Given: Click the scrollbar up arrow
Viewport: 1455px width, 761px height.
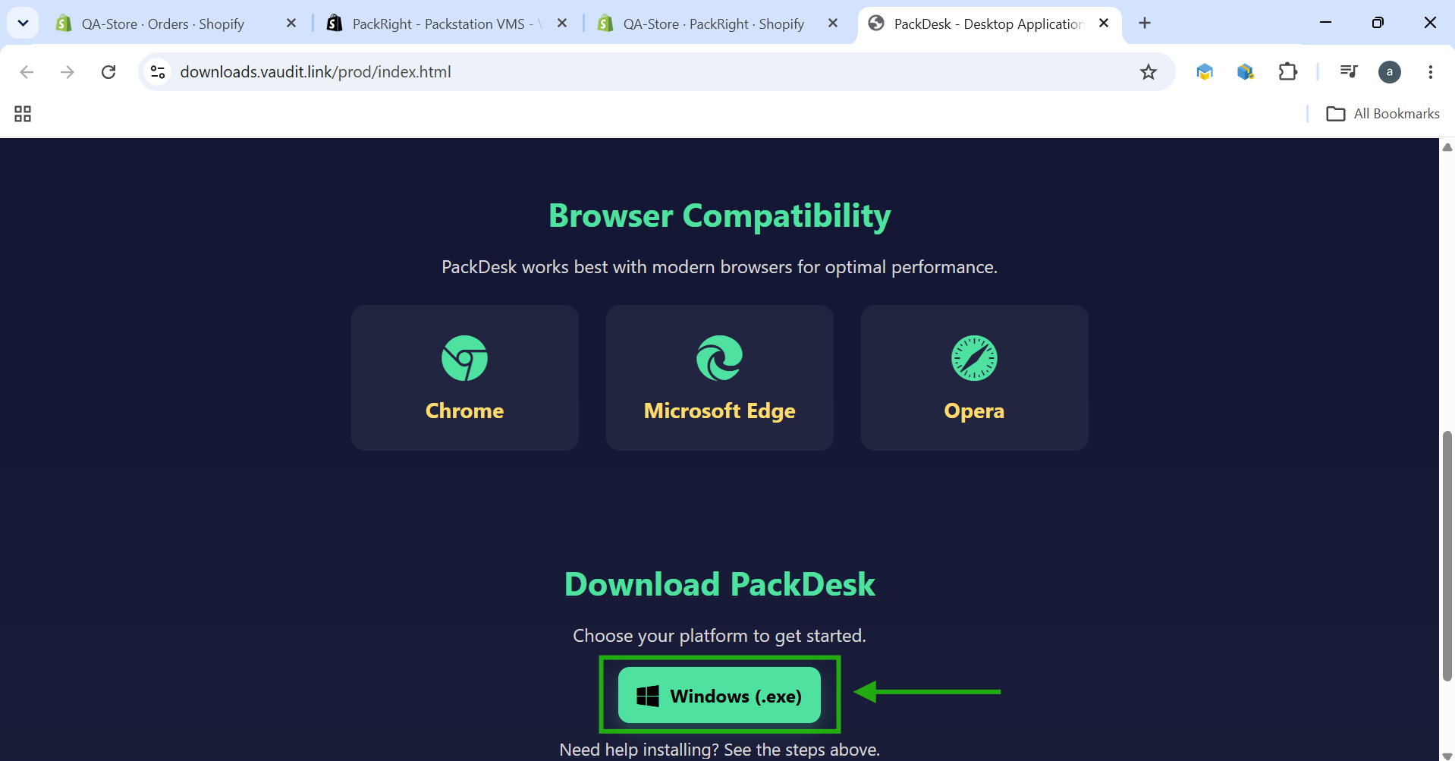Looking at the screenshot, I should pyautogui.click(x=1447, y=147).
